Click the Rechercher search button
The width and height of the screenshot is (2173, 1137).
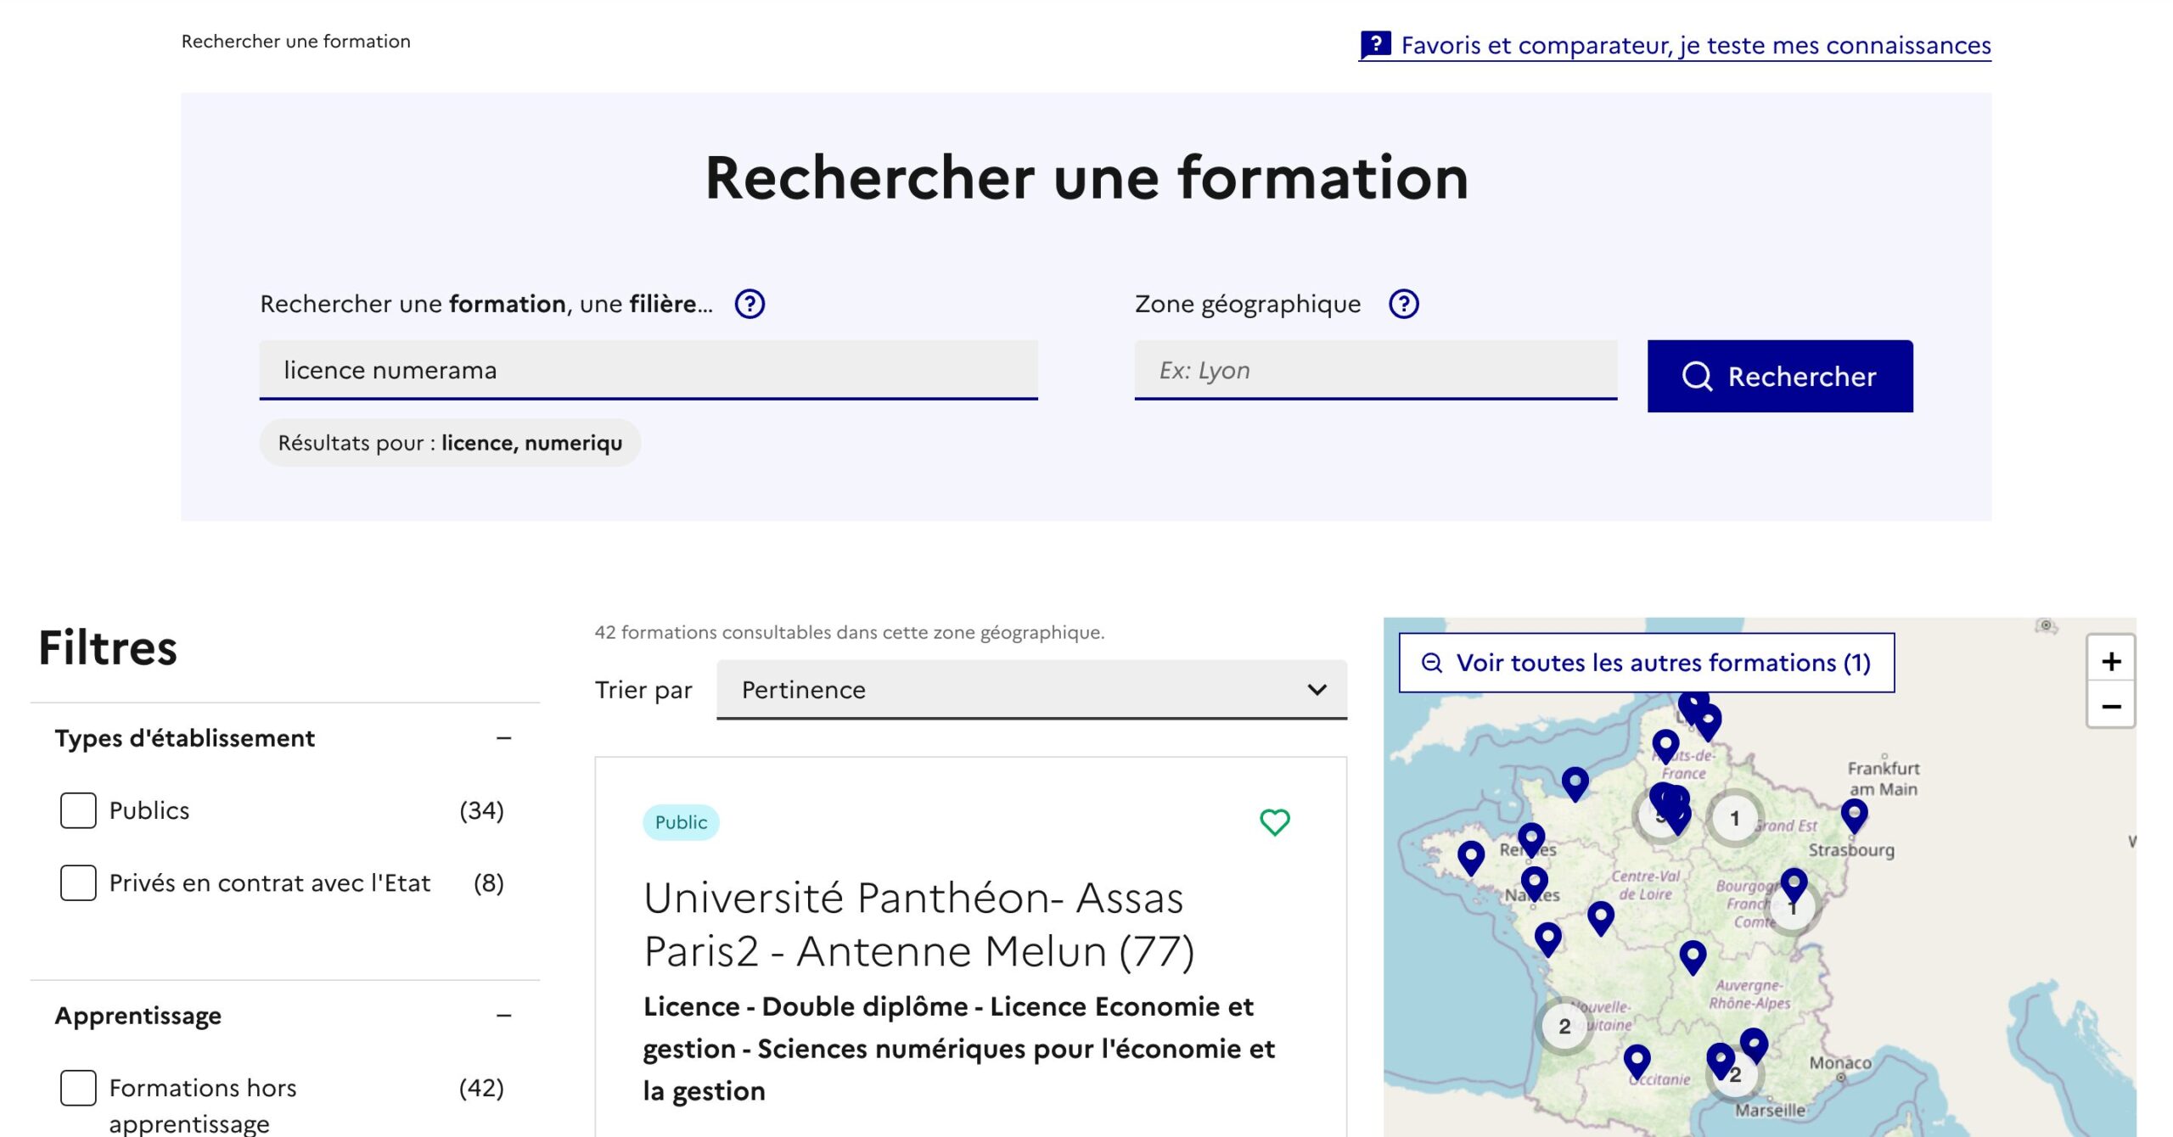pyautogui.click(x=1780, y=376)
